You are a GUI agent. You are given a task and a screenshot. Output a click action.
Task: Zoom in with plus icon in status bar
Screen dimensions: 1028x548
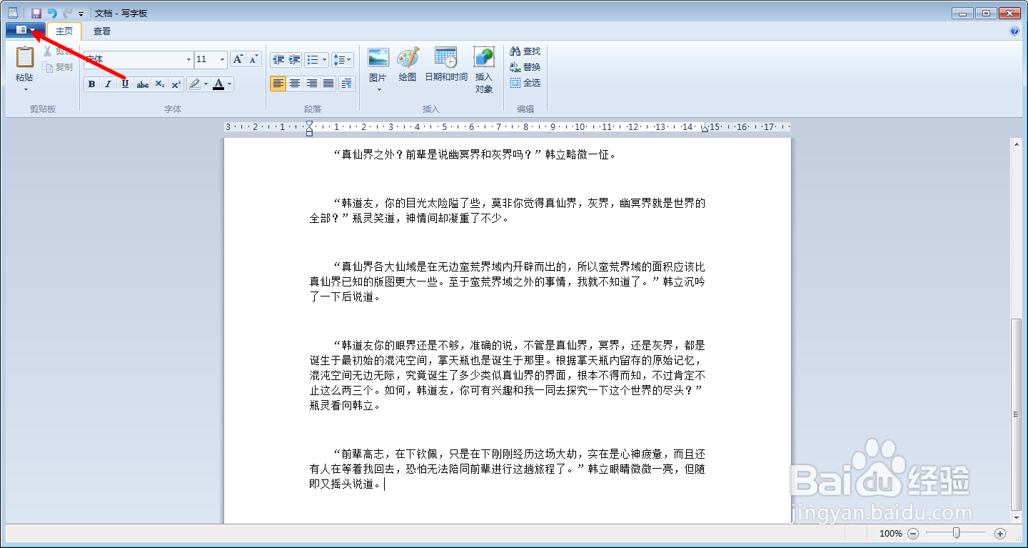coord(1000,534)
